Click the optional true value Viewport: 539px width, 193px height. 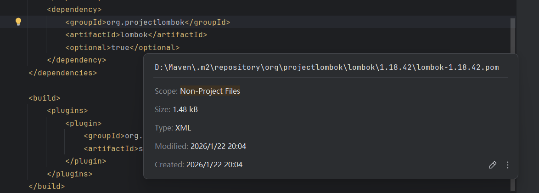[x=120, y=47]
